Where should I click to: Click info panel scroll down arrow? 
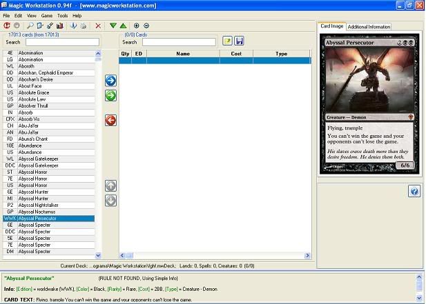point(419,298)
